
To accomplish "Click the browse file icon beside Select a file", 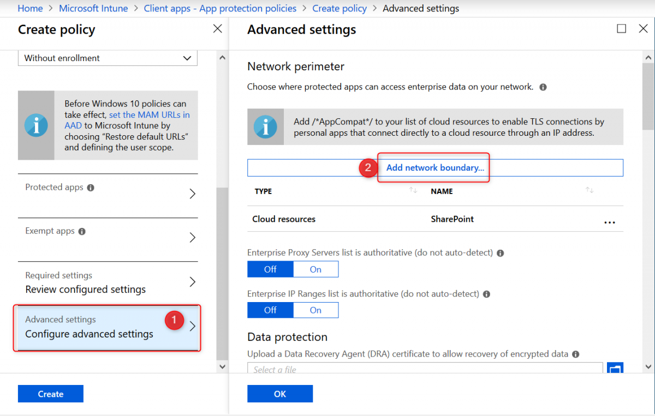I will (615, 369).
